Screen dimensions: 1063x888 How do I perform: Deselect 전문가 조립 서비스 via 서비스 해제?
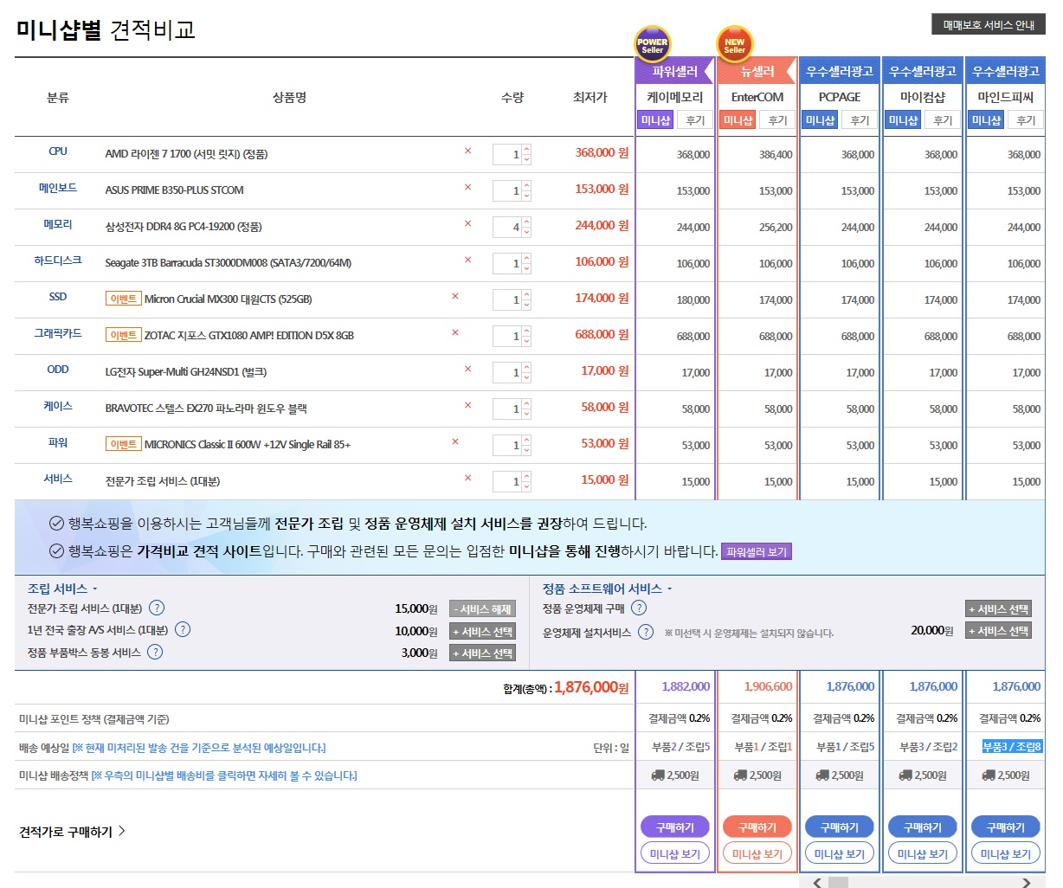pyautogui.click(x=483, y=609)
